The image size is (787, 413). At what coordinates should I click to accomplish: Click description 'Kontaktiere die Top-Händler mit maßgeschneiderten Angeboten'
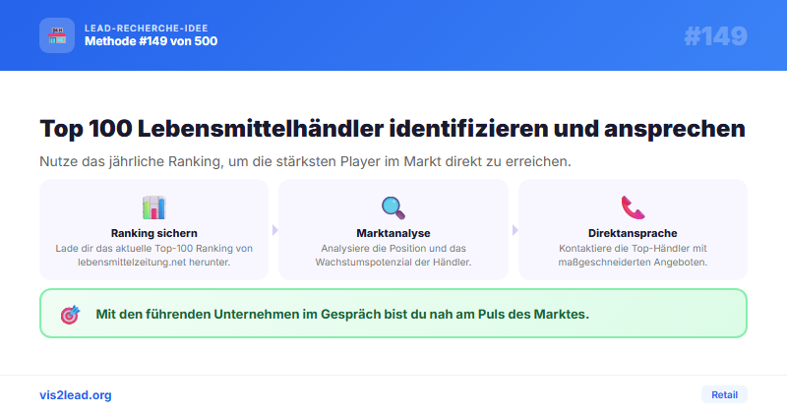coord(633,255)
